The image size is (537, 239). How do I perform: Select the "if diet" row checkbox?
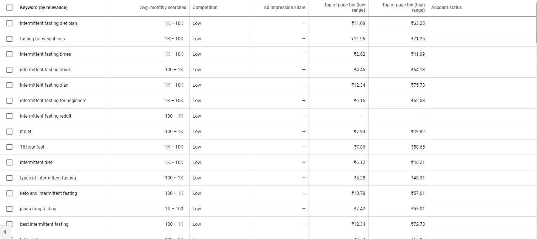point(9,132)
